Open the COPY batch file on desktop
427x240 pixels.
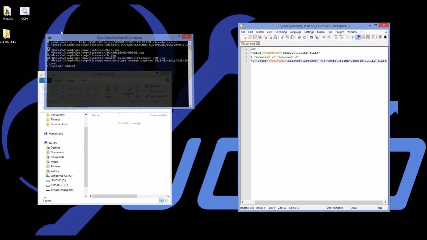(25, 13)
